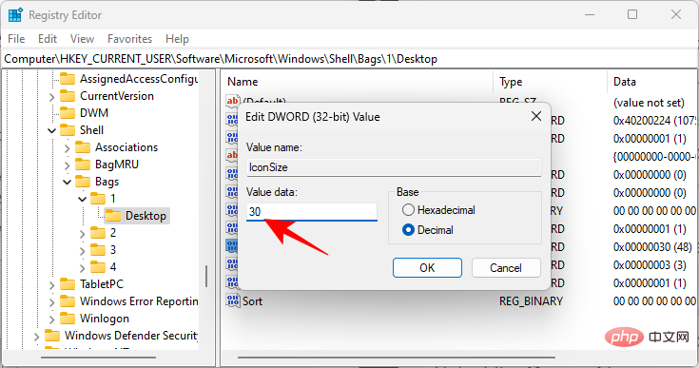
Task: Click the TabletPC folder icon
Action: pyautogui.click(x=68, y=283)
